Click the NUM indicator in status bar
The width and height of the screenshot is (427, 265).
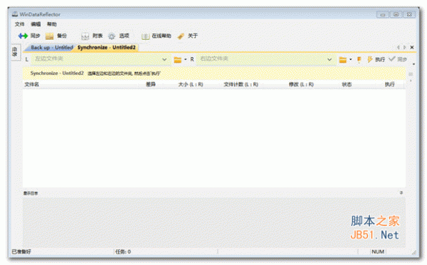(x=378, y=251)
